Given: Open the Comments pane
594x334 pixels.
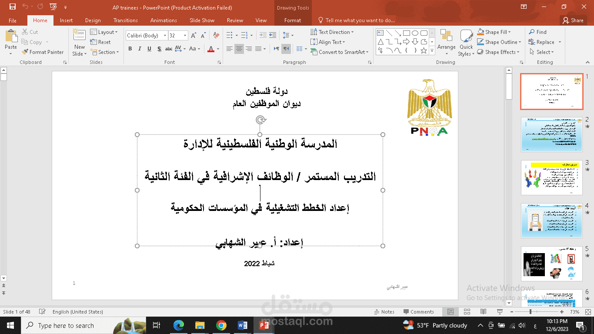Looking at the screenshot, I should [418, 312].
